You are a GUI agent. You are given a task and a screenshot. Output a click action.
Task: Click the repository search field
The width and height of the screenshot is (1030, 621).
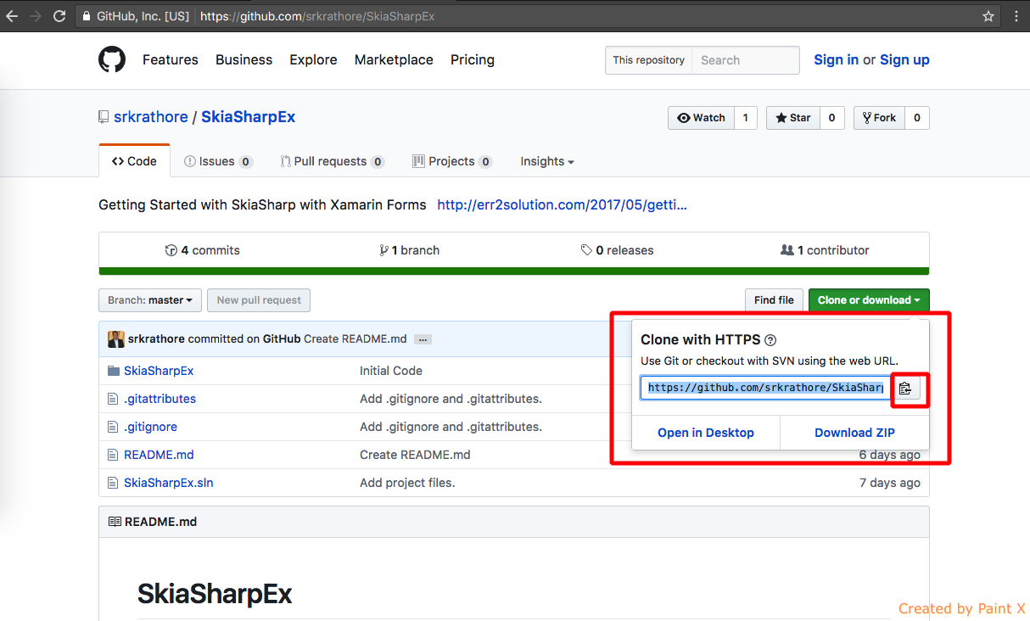(746, 60)
